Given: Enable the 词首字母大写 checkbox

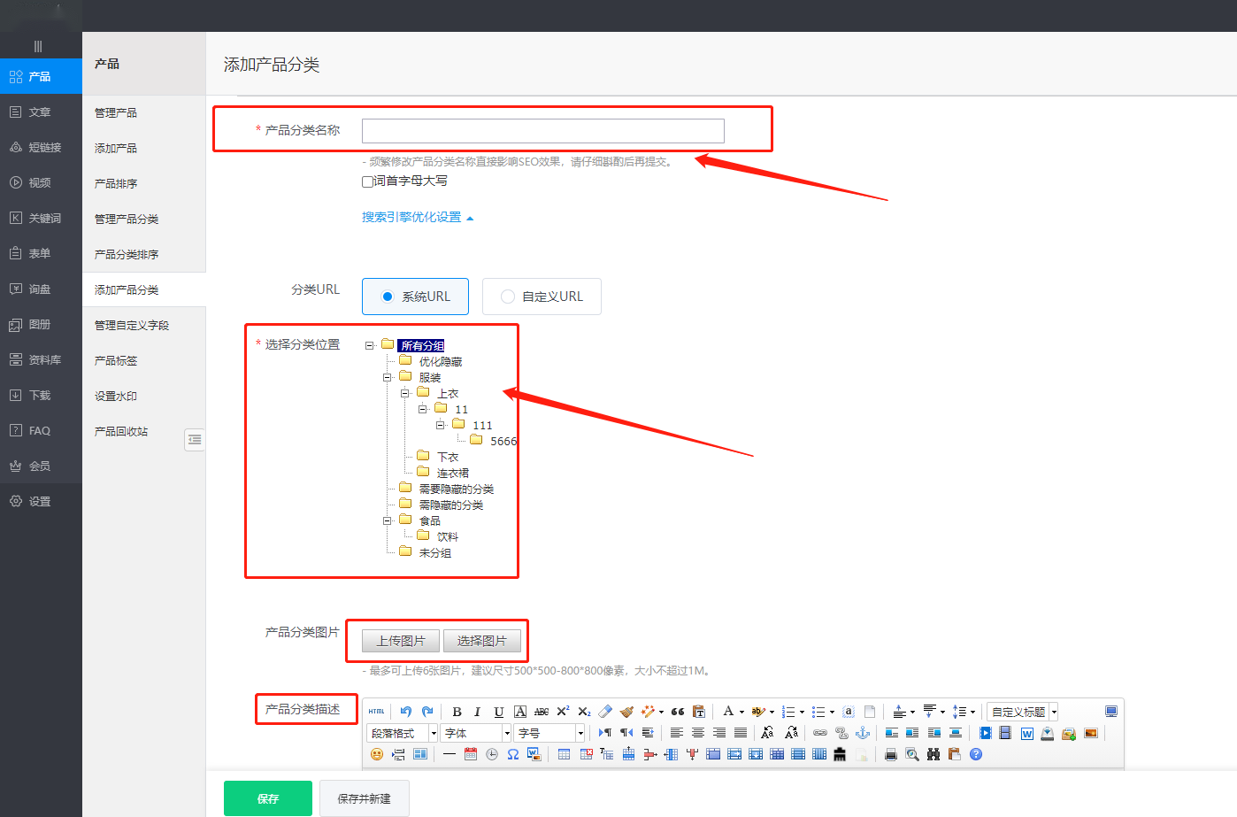Looking at the screenshot, I should (x=367, y=181).
